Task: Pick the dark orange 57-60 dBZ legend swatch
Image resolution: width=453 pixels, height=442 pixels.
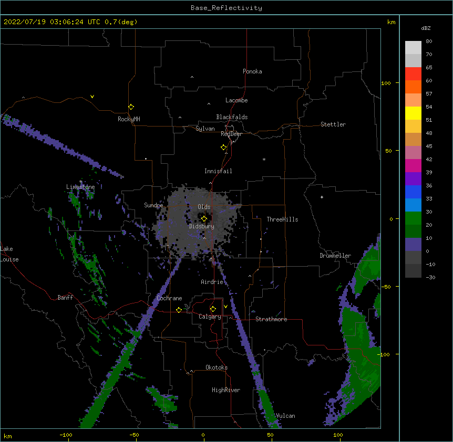Action: (413, 87)
